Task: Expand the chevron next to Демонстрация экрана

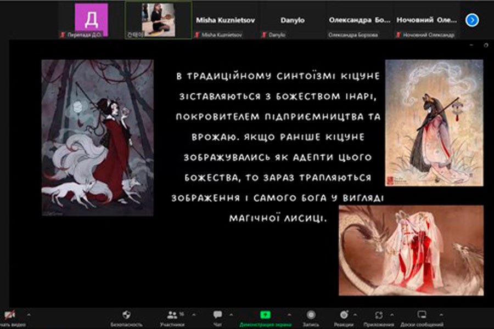Action: [x=289, y=315]
